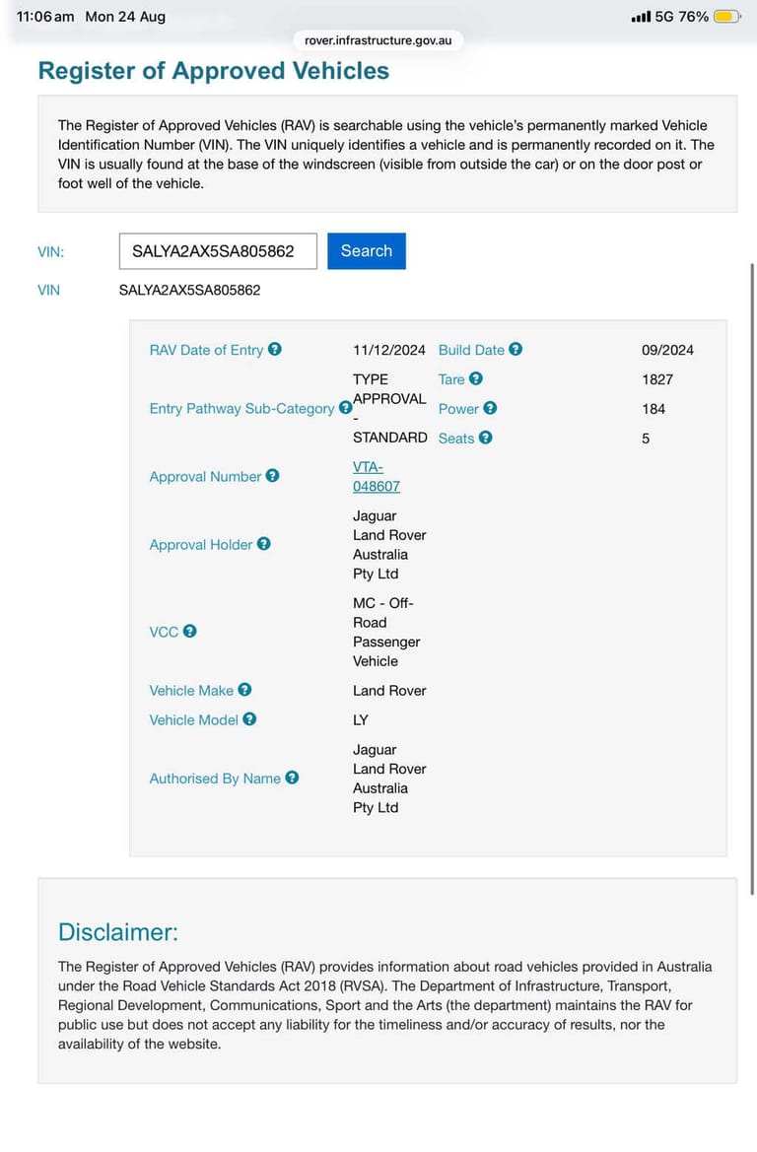Select the tare value 1827
This screenshot has height=1152, width=757.
(657, 379)
